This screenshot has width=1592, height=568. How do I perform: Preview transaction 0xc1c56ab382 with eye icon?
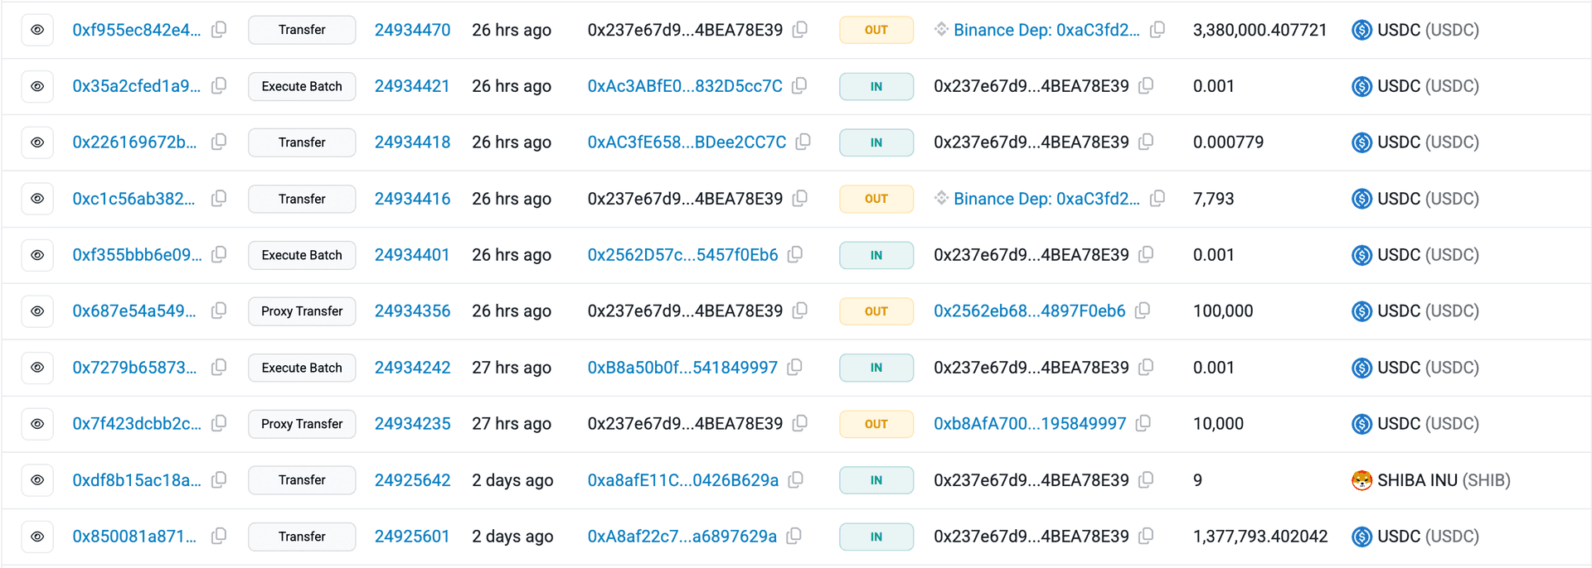tap(37, 199)
